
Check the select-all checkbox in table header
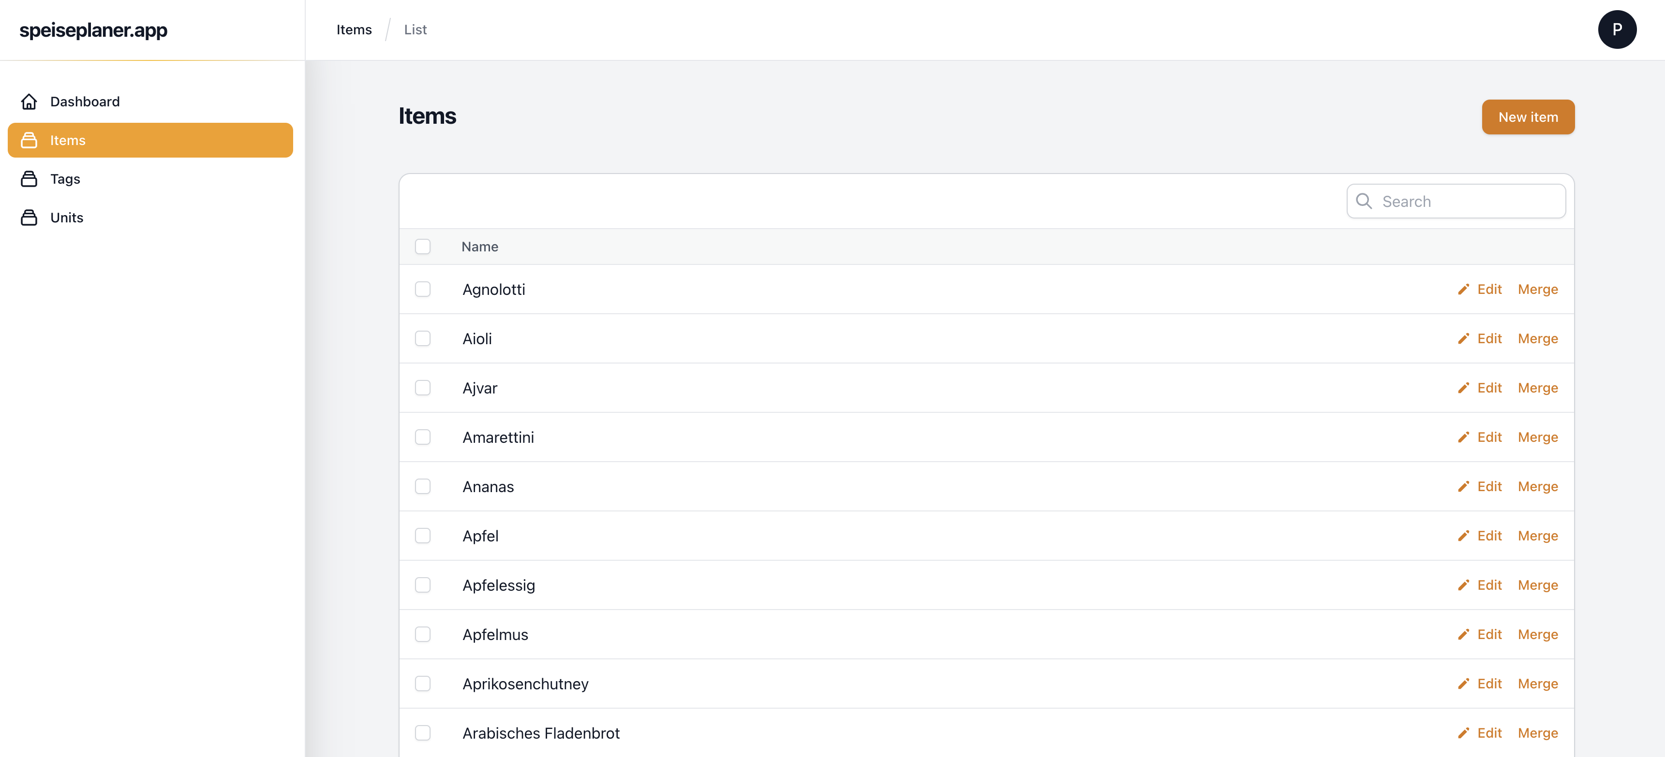coord(423,247)
